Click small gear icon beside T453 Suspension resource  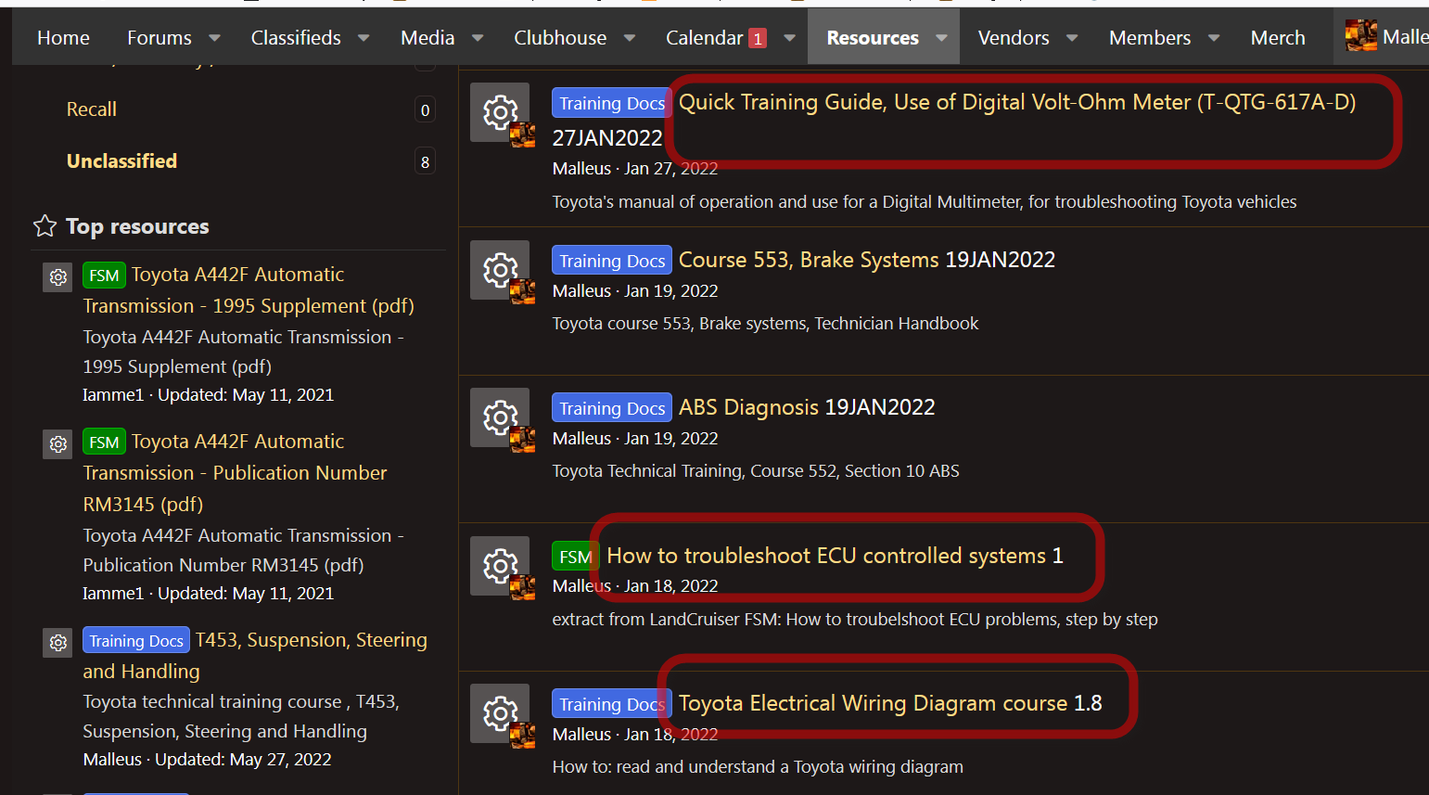pos(58,643)
